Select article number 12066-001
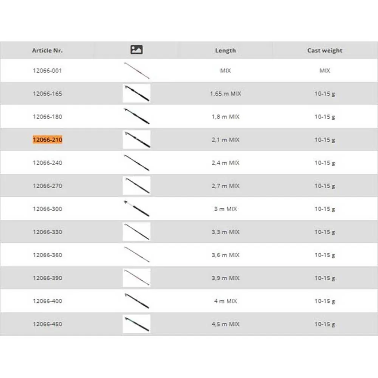Screen dimensions: 378x378 (48, 71)
